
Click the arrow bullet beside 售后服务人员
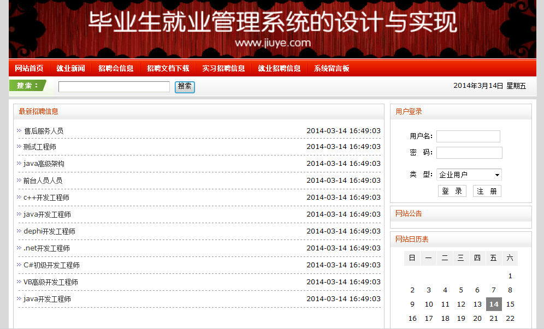(19, 130)
